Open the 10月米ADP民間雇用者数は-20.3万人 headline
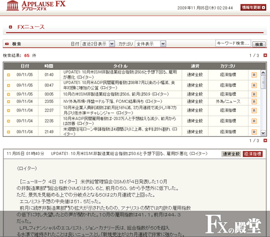The height and width of the screenshot is (237, 270). [120, 121]
